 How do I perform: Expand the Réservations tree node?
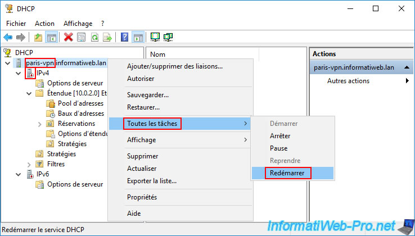pos(39,124)
